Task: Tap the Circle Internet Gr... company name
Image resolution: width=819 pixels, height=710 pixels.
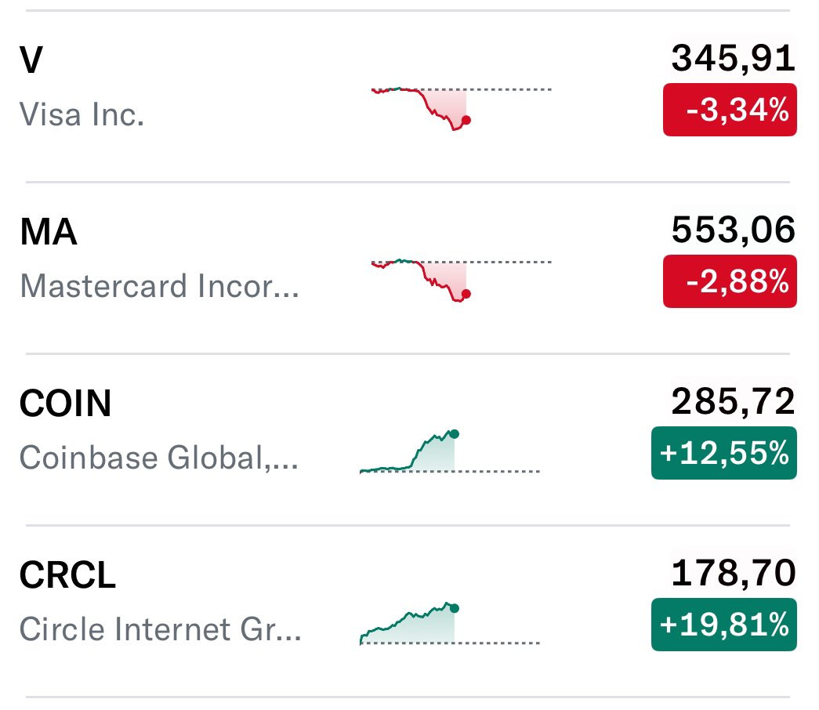Action: (x=160, y=629)
